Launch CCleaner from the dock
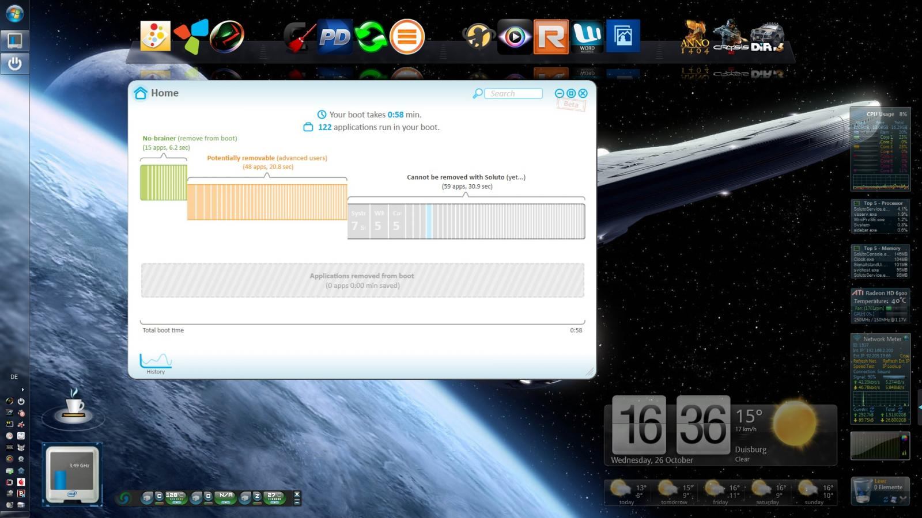 tap(299, 36)
